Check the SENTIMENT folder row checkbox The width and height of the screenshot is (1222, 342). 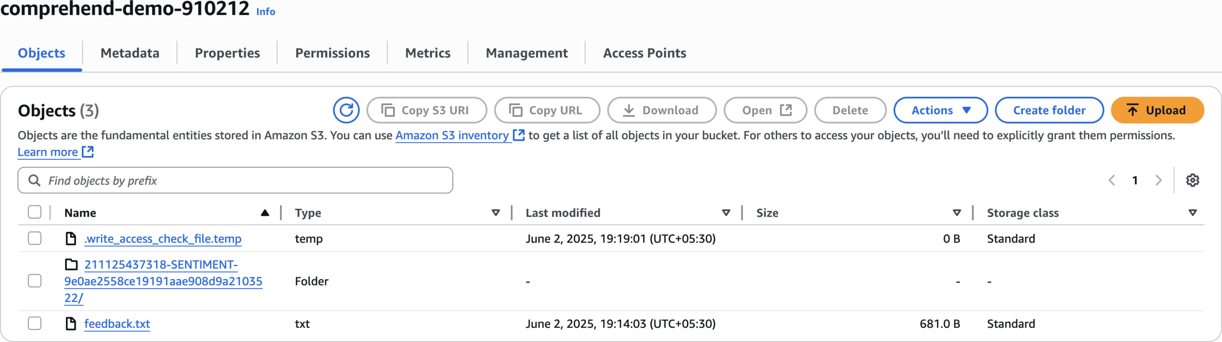[35, 281]
